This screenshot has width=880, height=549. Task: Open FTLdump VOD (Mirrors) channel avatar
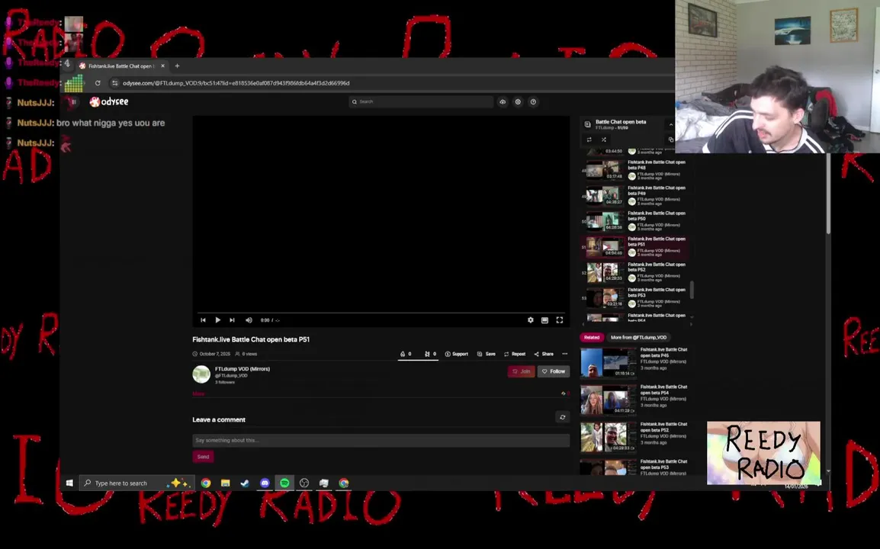[x=201, y=374]
